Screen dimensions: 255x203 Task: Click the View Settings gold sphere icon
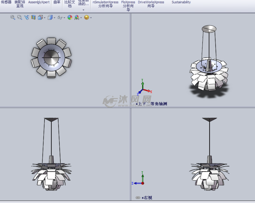(x=86, y=17)
